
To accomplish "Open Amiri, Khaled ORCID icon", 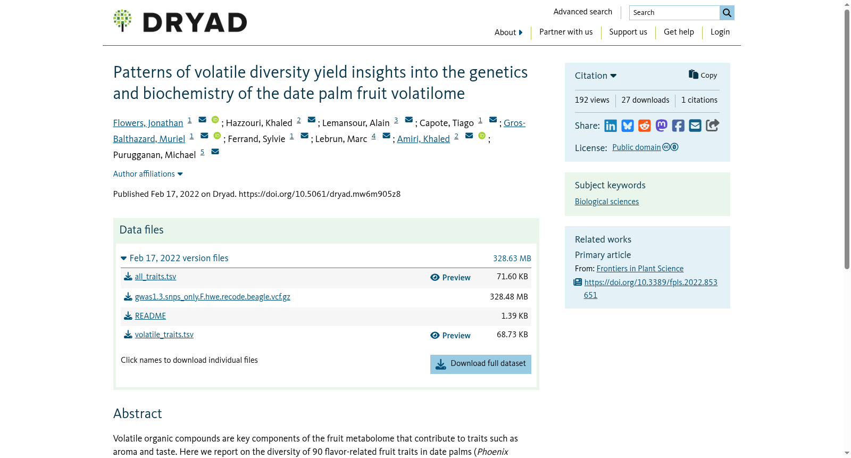I will [482, 136].
